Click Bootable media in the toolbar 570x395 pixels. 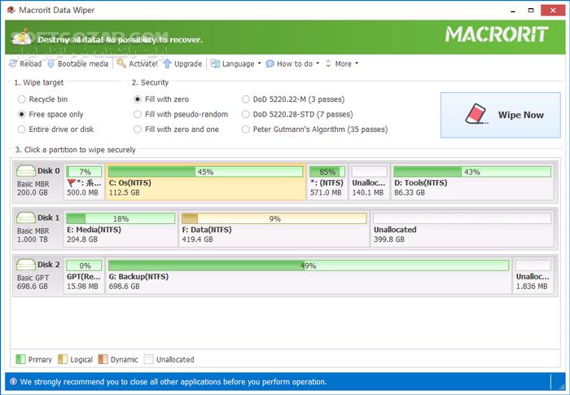(78, 64)
